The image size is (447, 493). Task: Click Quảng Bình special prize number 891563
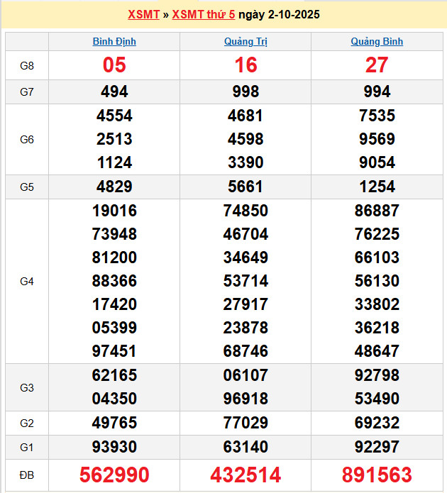coord(377,475)
